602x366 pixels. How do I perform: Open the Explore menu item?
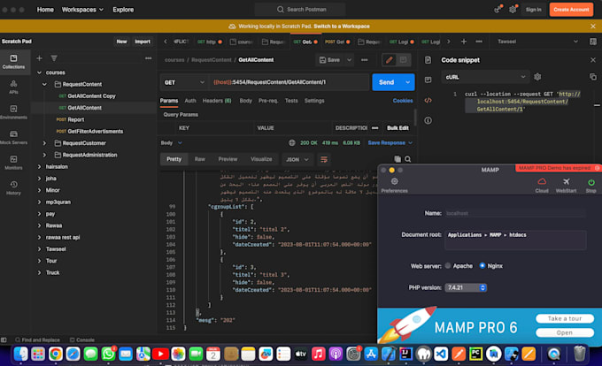click(123, 10)
